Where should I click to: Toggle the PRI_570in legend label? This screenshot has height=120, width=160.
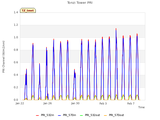point(69,115)
